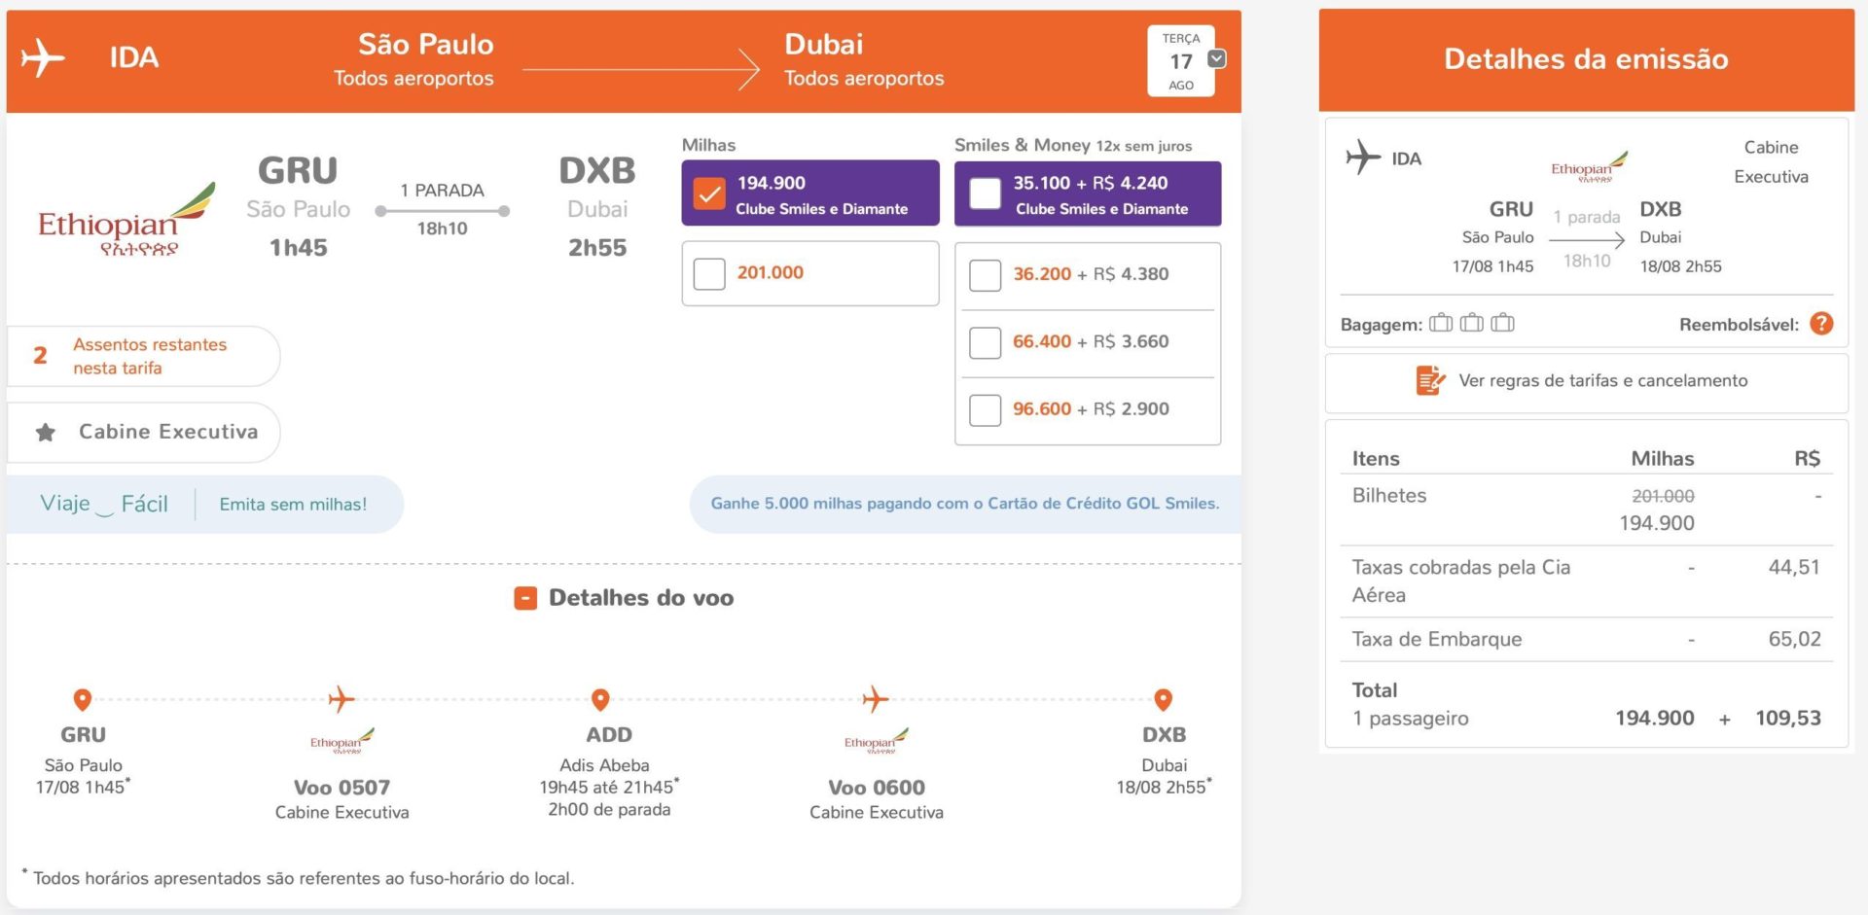Screen dimensions: 1868x915
Task: Click the star icon next to Cabine Executiva
Action: tap(46, 433)
